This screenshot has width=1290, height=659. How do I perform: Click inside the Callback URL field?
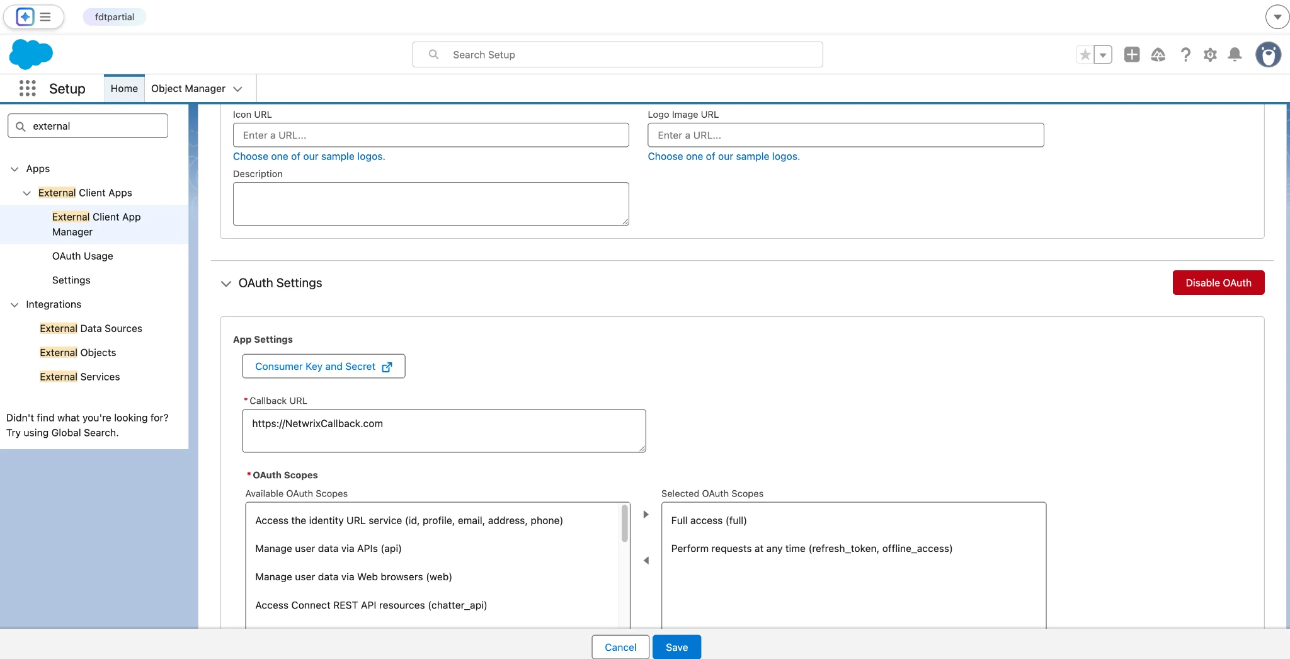pos(443,430)
